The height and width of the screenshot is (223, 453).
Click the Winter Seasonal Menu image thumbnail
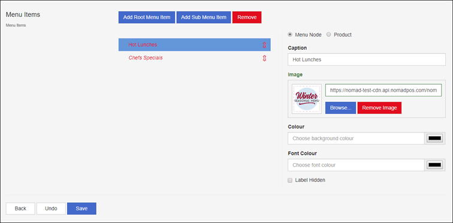[307, 99]
